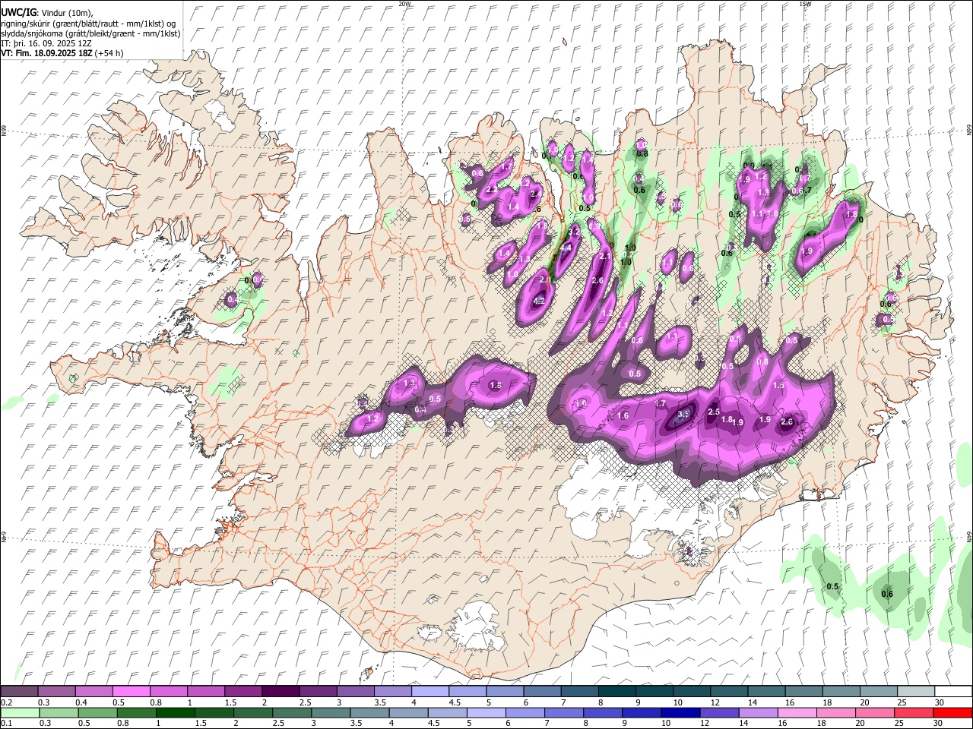
Task: Click the '2.4' snowfall value on the map
Action: 536,194
